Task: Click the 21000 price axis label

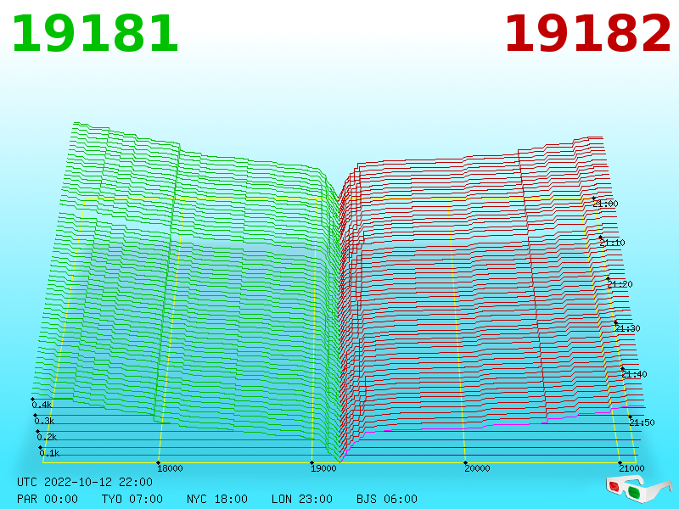Action: click(631, 468)
